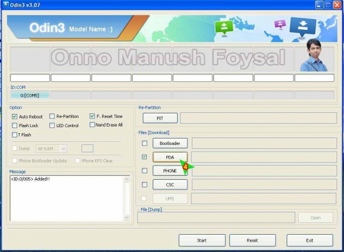Image resolution: width=344 pixels, height=252 pixels.
Task: Tick the Bootloader file checkbox
Action: [x=144, y=143]
